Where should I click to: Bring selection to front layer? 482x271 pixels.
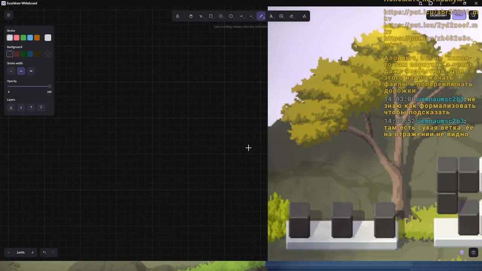click(x=41, y=108)
